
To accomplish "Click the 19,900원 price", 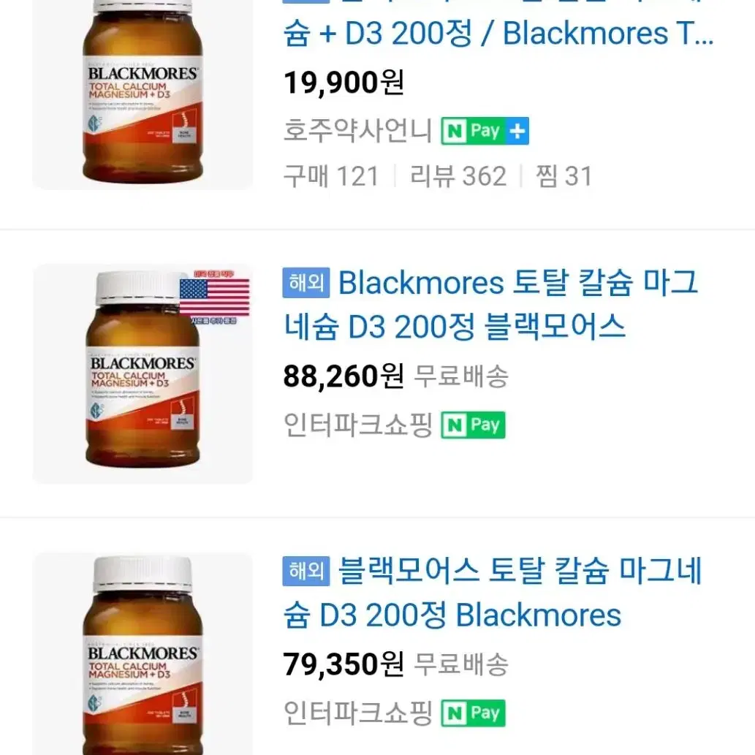I will coord(344,83).
